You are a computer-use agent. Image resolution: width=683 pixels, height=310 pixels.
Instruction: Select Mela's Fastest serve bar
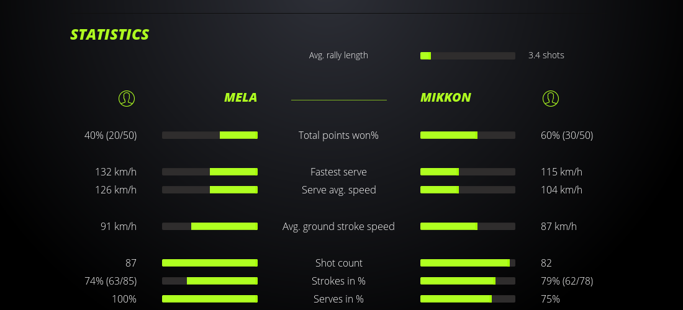210,172
